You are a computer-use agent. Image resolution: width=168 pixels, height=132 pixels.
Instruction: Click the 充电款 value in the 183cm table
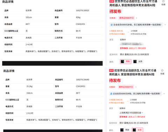(x=29, y=38)
